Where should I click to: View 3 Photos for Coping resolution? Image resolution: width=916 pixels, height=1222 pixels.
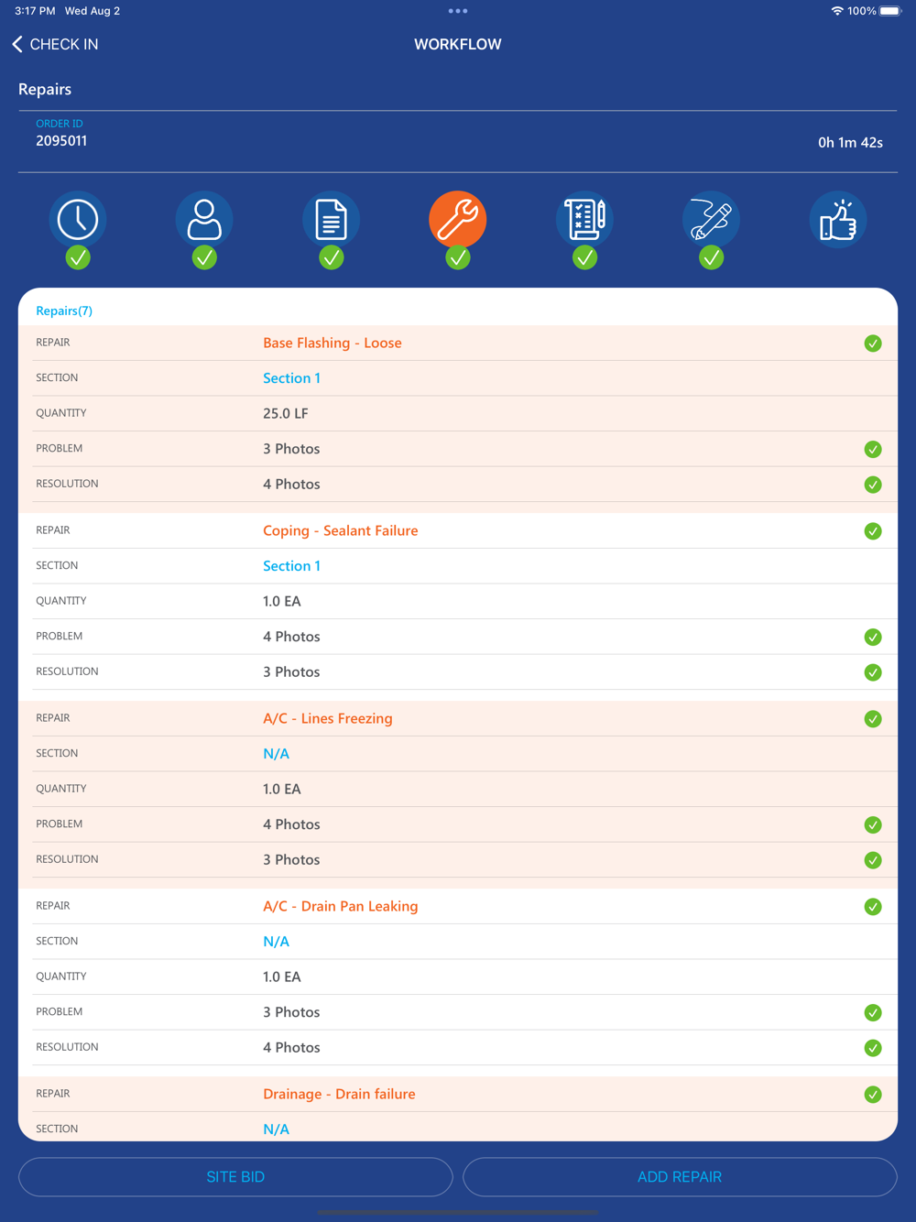[291, 672]
